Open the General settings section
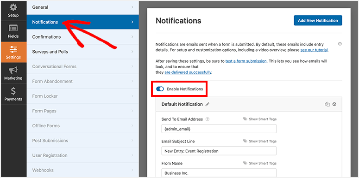The image size is (359, 178). (x=82, y=7)
